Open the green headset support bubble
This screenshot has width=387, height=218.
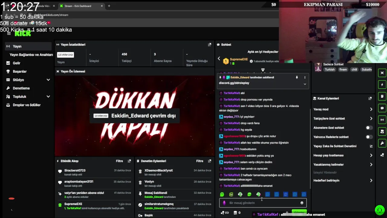click(379, 210)
